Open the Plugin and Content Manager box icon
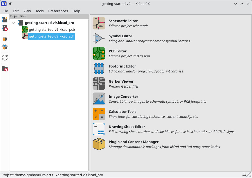 [99, 144]
